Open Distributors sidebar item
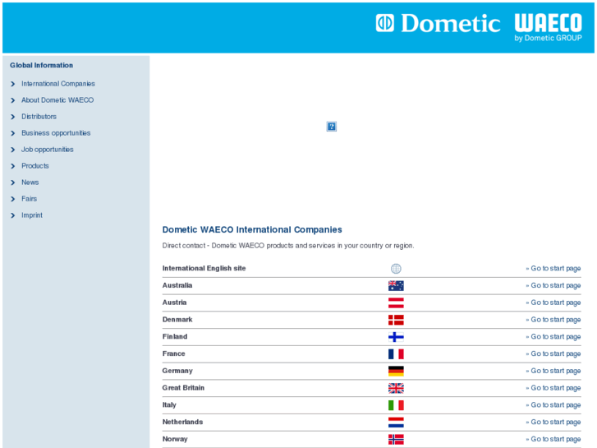 click(x=39, y=116)
